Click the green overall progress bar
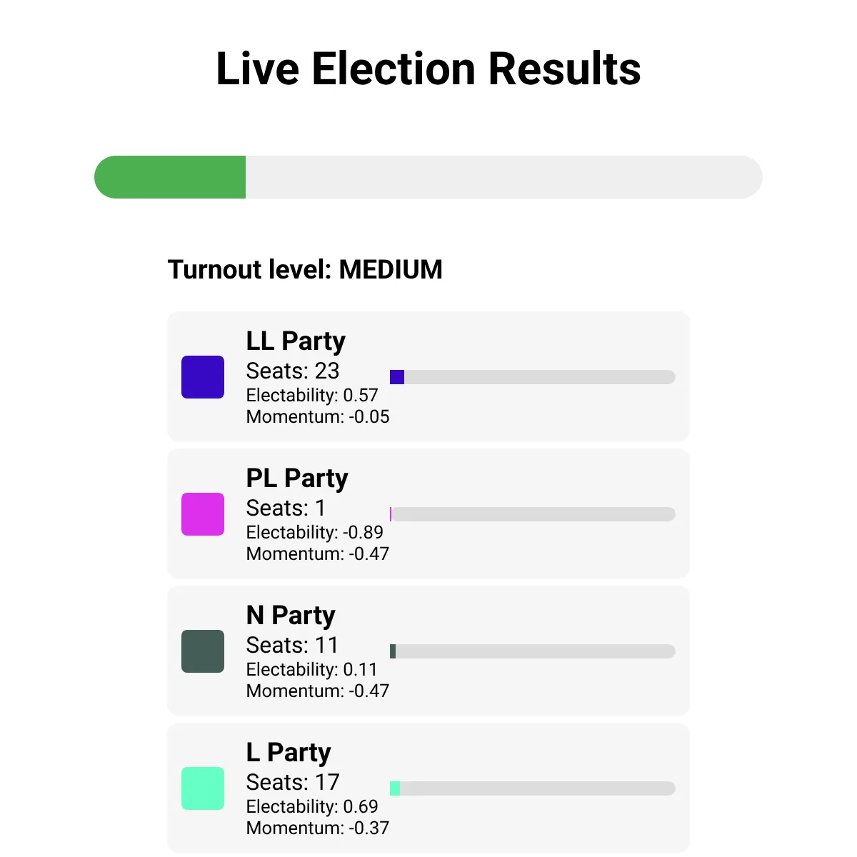 coord(428,177)
